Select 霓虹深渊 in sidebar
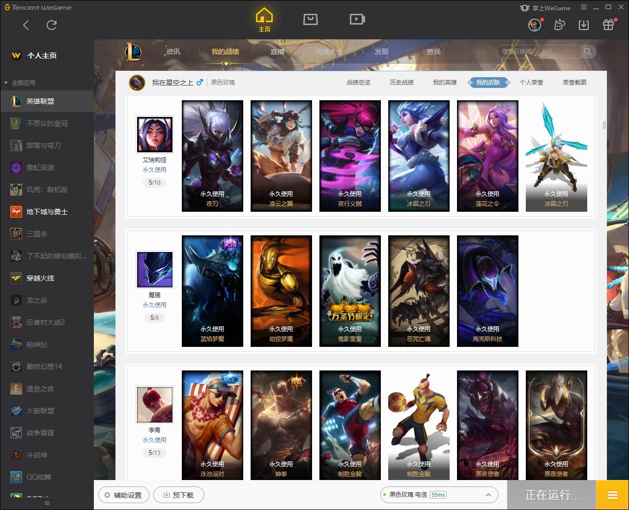 [x=47, y=168]
